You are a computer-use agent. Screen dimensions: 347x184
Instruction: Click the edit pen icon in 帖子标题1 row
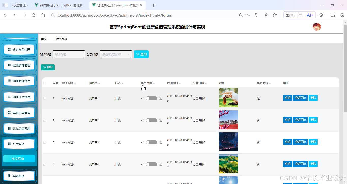coord(160,98)
